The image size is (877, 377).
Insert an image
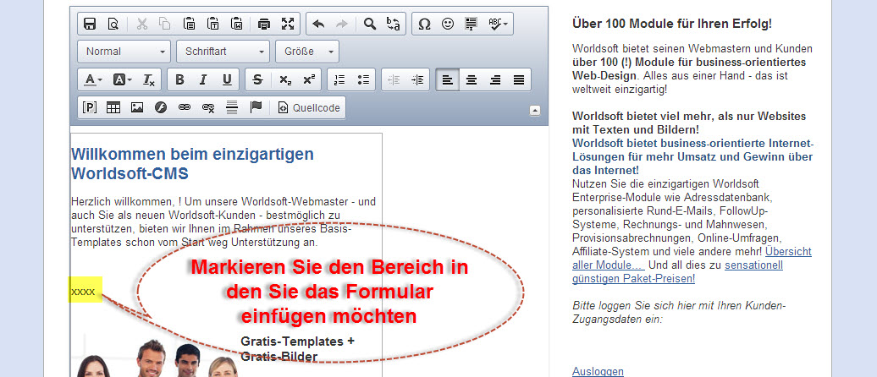coord(137,107)
